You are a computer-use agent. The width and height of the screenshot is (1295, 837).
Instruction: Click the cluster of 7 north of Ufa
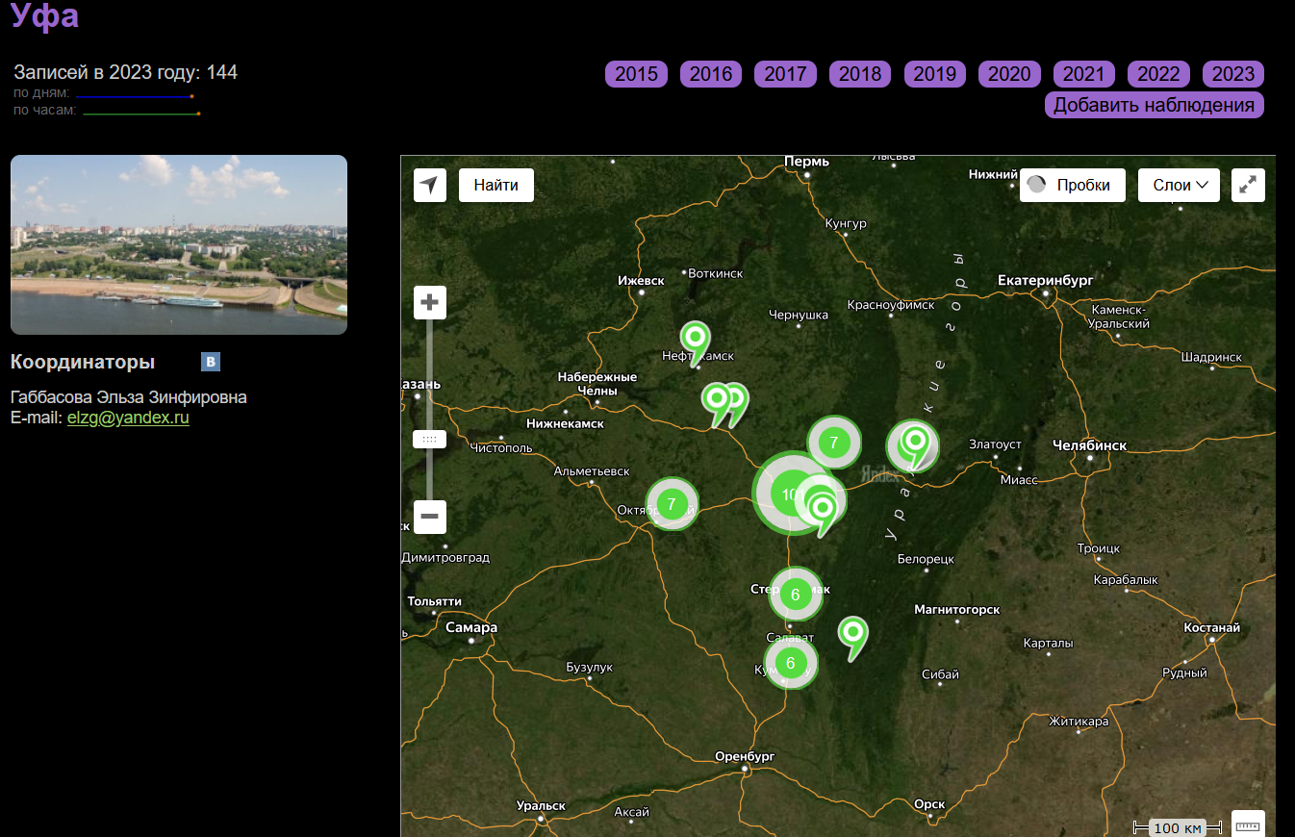click(834, 443)
